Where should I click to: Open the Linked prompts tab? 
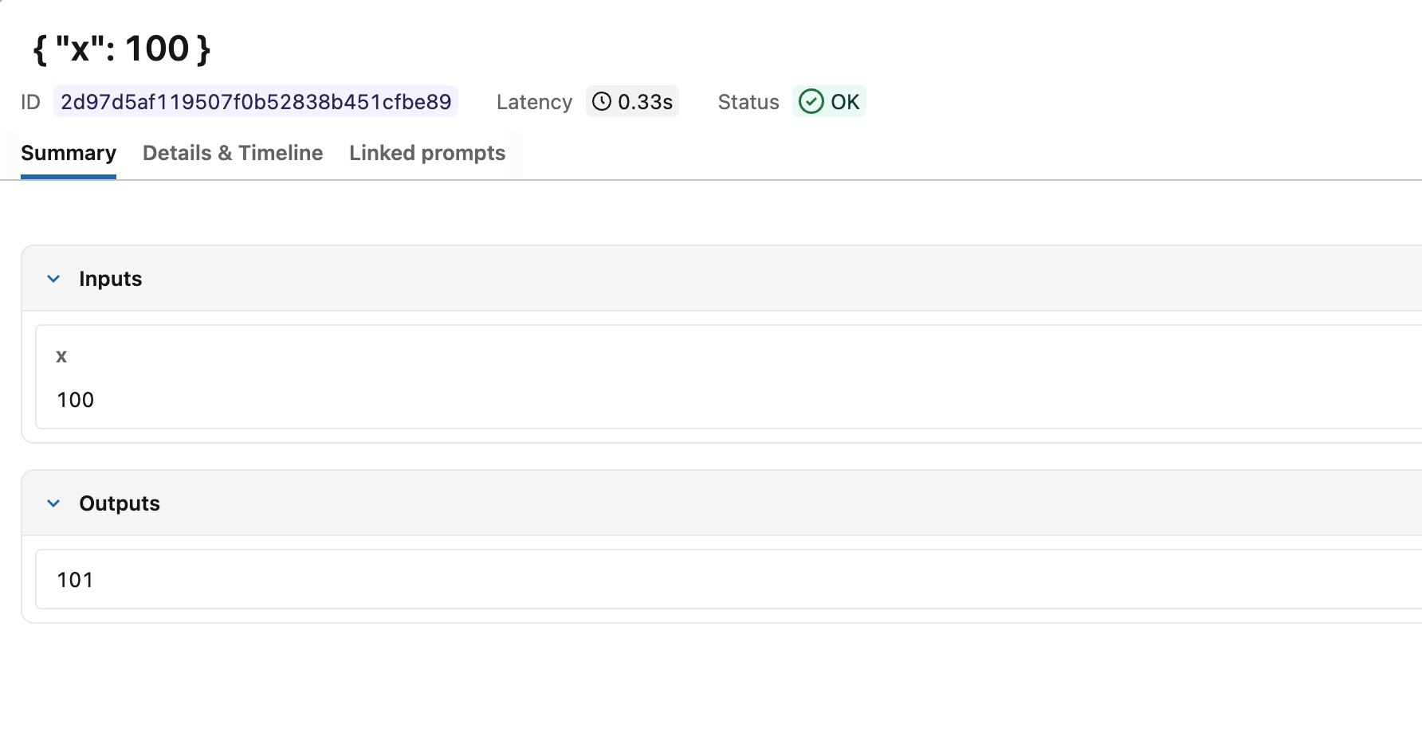point(426,153)
